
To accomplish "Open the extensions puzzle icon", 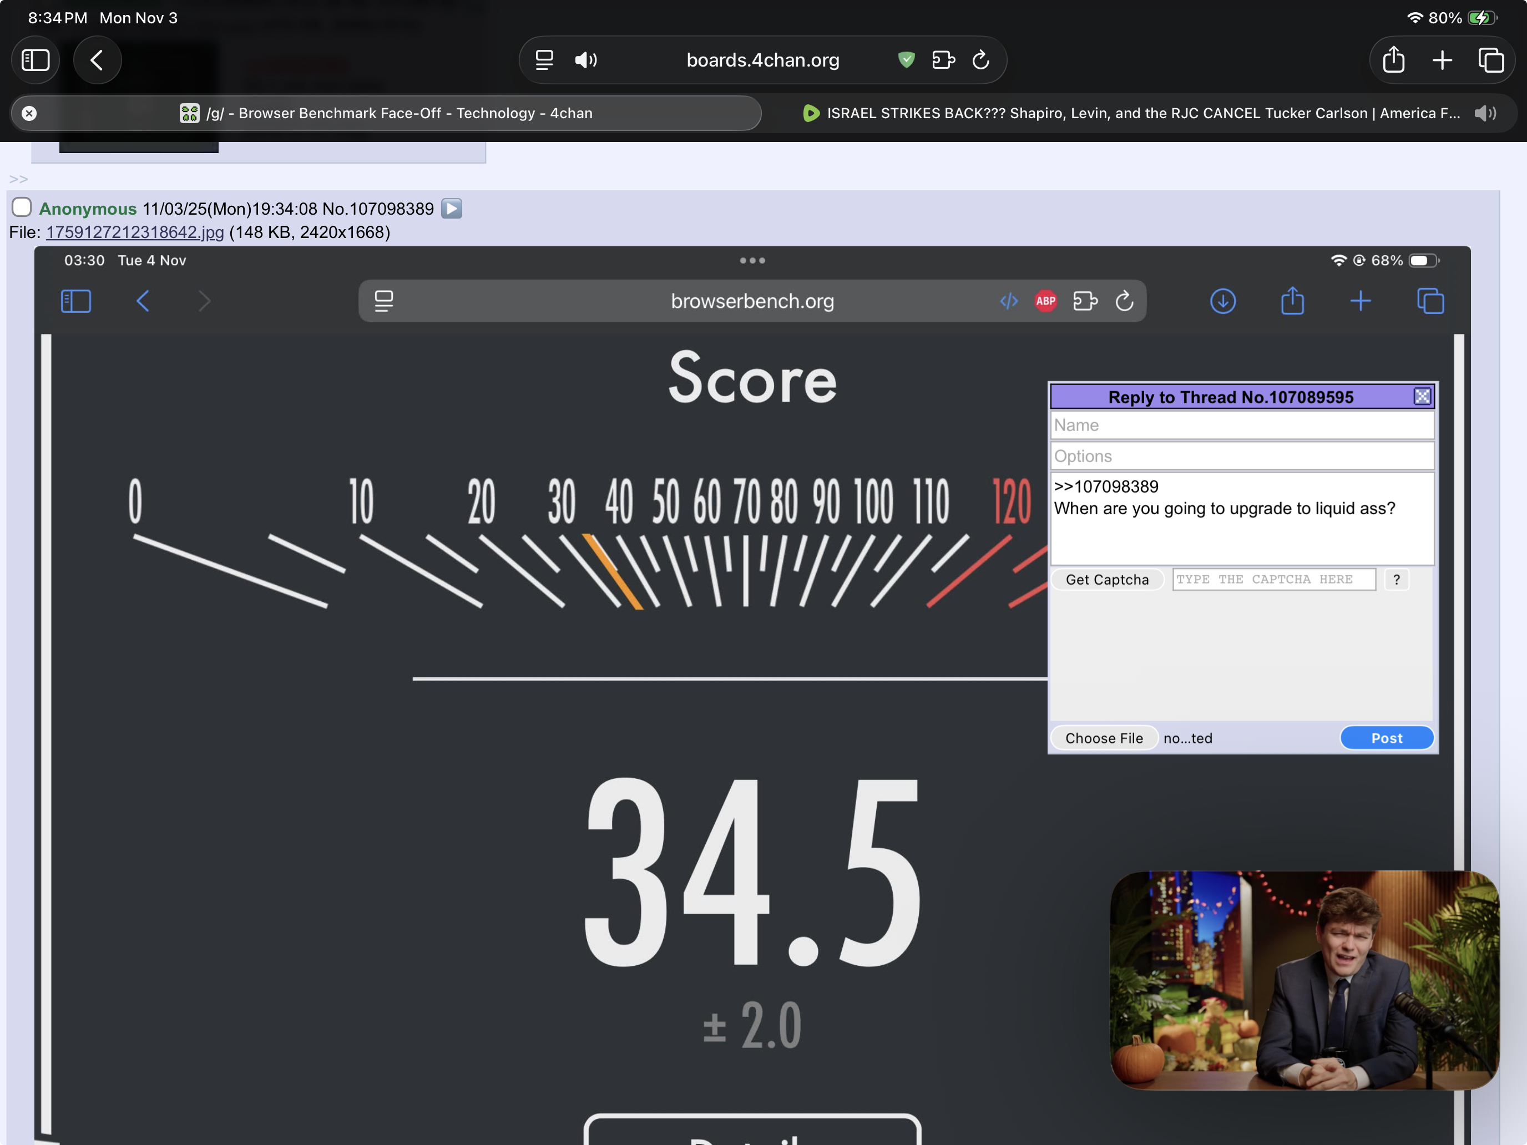I will tap(943, 60).
